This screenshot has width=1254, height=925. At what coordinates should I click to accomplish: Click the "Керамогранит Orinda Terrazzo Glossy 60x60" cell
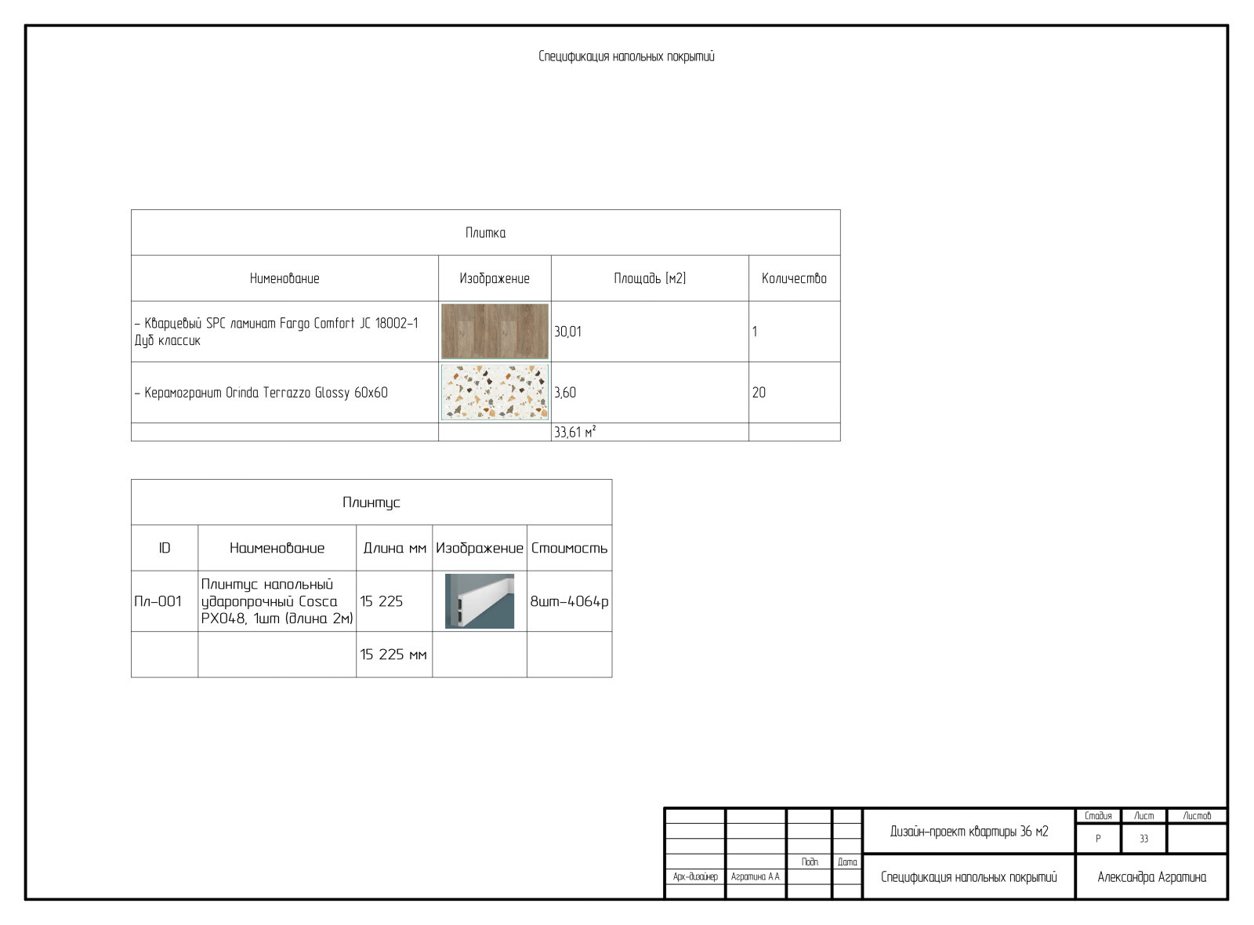point(285,393)
